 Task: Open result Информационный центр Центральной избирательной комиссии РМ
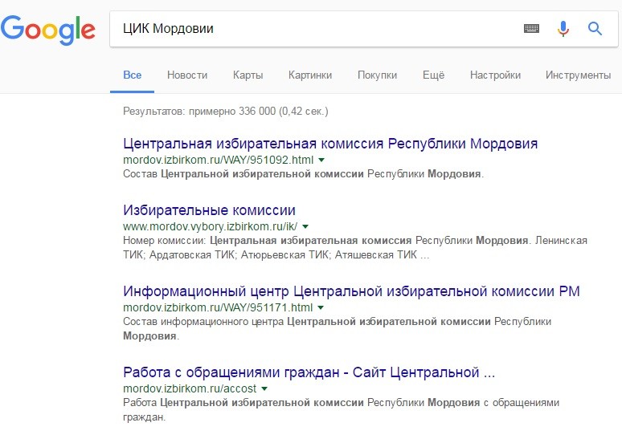tap(351, 291)
